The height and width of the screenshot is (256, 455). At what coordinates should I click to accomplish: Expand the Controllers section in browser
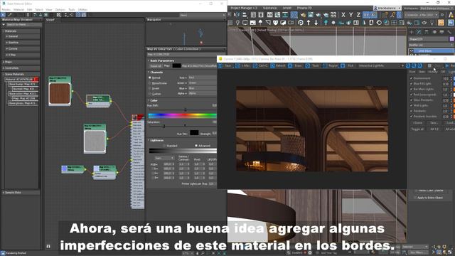[x=4, y=68]
